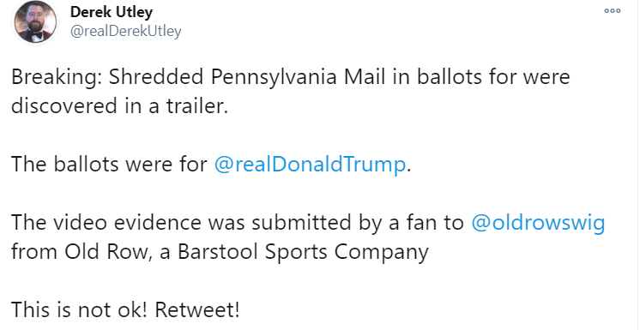Click the word "Shredded" in the first line
Viewport: 640px width, 330px height.
(x=156, y=76)
